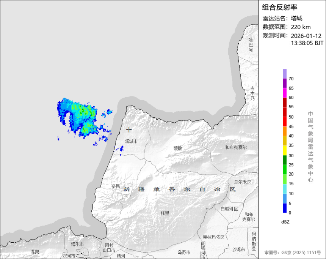Click the time 13:38:05 BJT
326x259 pixels.
307,43
